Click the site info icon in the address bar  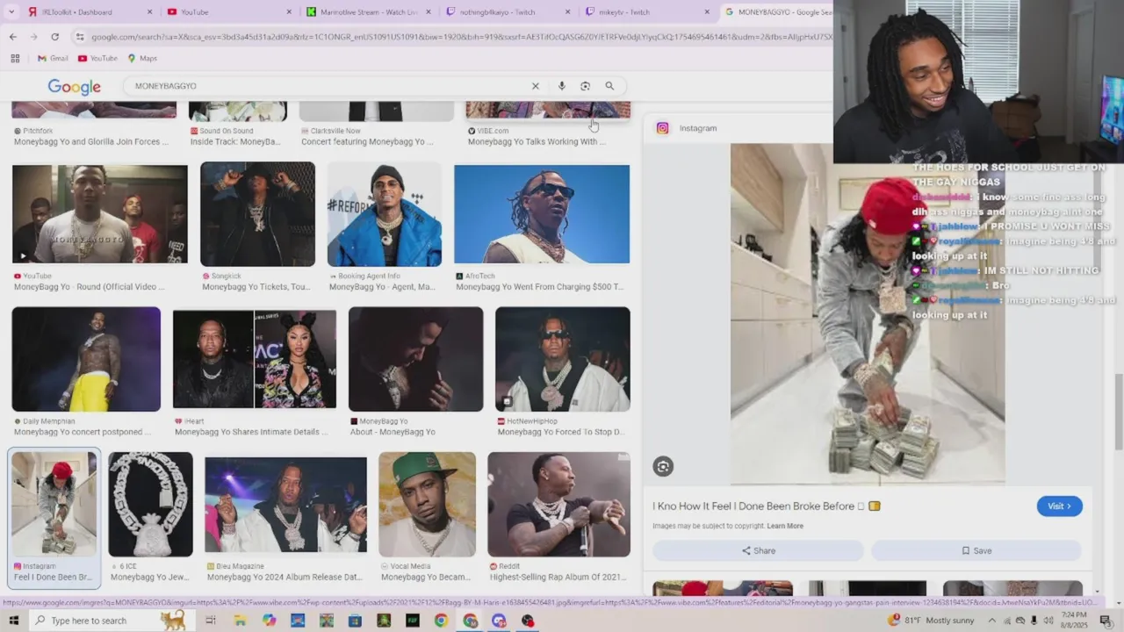(x=80, y=37)
